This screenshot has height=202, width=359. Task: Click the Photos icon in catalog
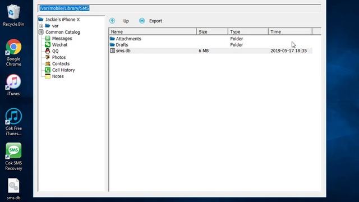48,57
